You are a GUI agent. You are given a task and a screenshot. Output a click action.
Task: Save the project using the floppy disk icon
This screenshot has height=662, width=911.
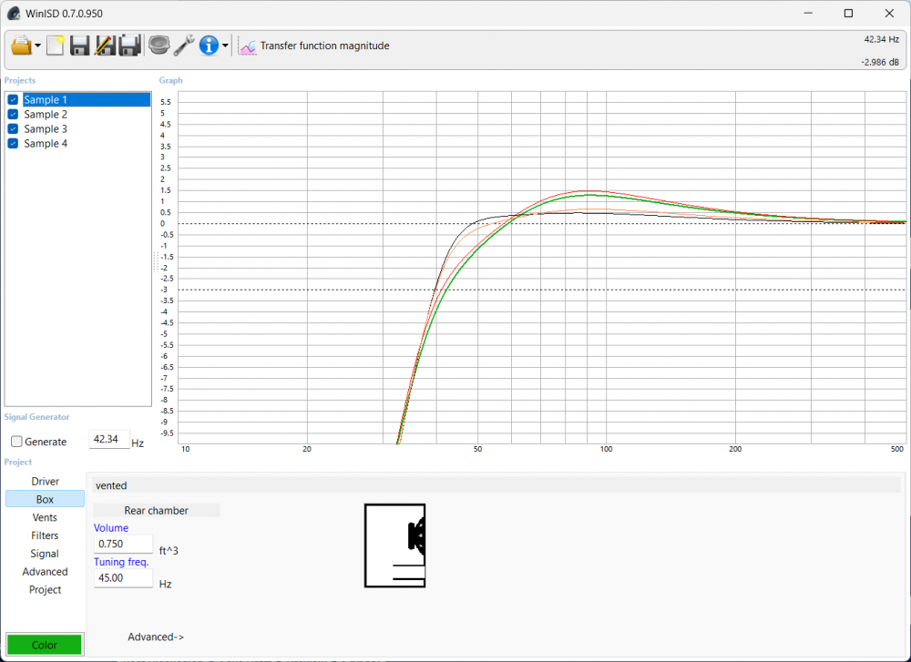pos(79,46)
